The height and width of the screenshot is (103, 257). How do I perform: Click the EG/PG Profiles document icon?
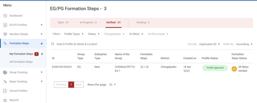coord(5,25)
